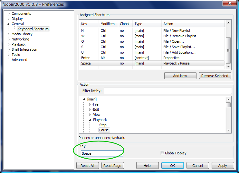239x173 pixels.
Task: Select the Stop action in tree
Action: pos(103,125)
